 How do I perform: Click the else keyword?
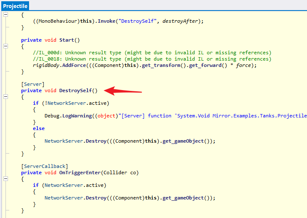(x=39, y=128)
